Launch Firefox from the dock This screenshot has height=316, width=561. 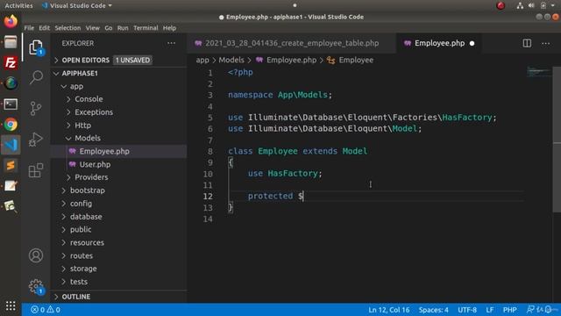11,21
